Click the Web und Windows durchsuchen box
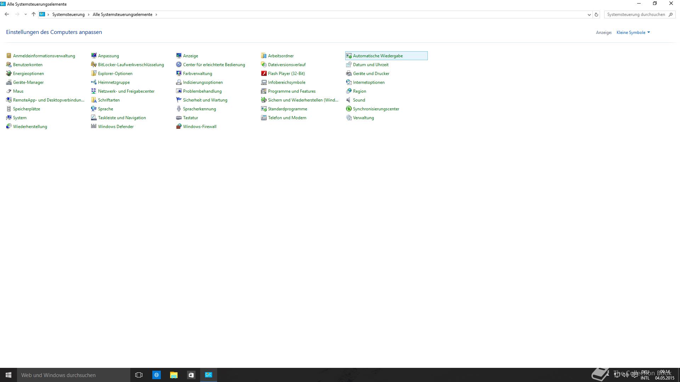Viewport: 680px width, 382px height. pos(74,375)
